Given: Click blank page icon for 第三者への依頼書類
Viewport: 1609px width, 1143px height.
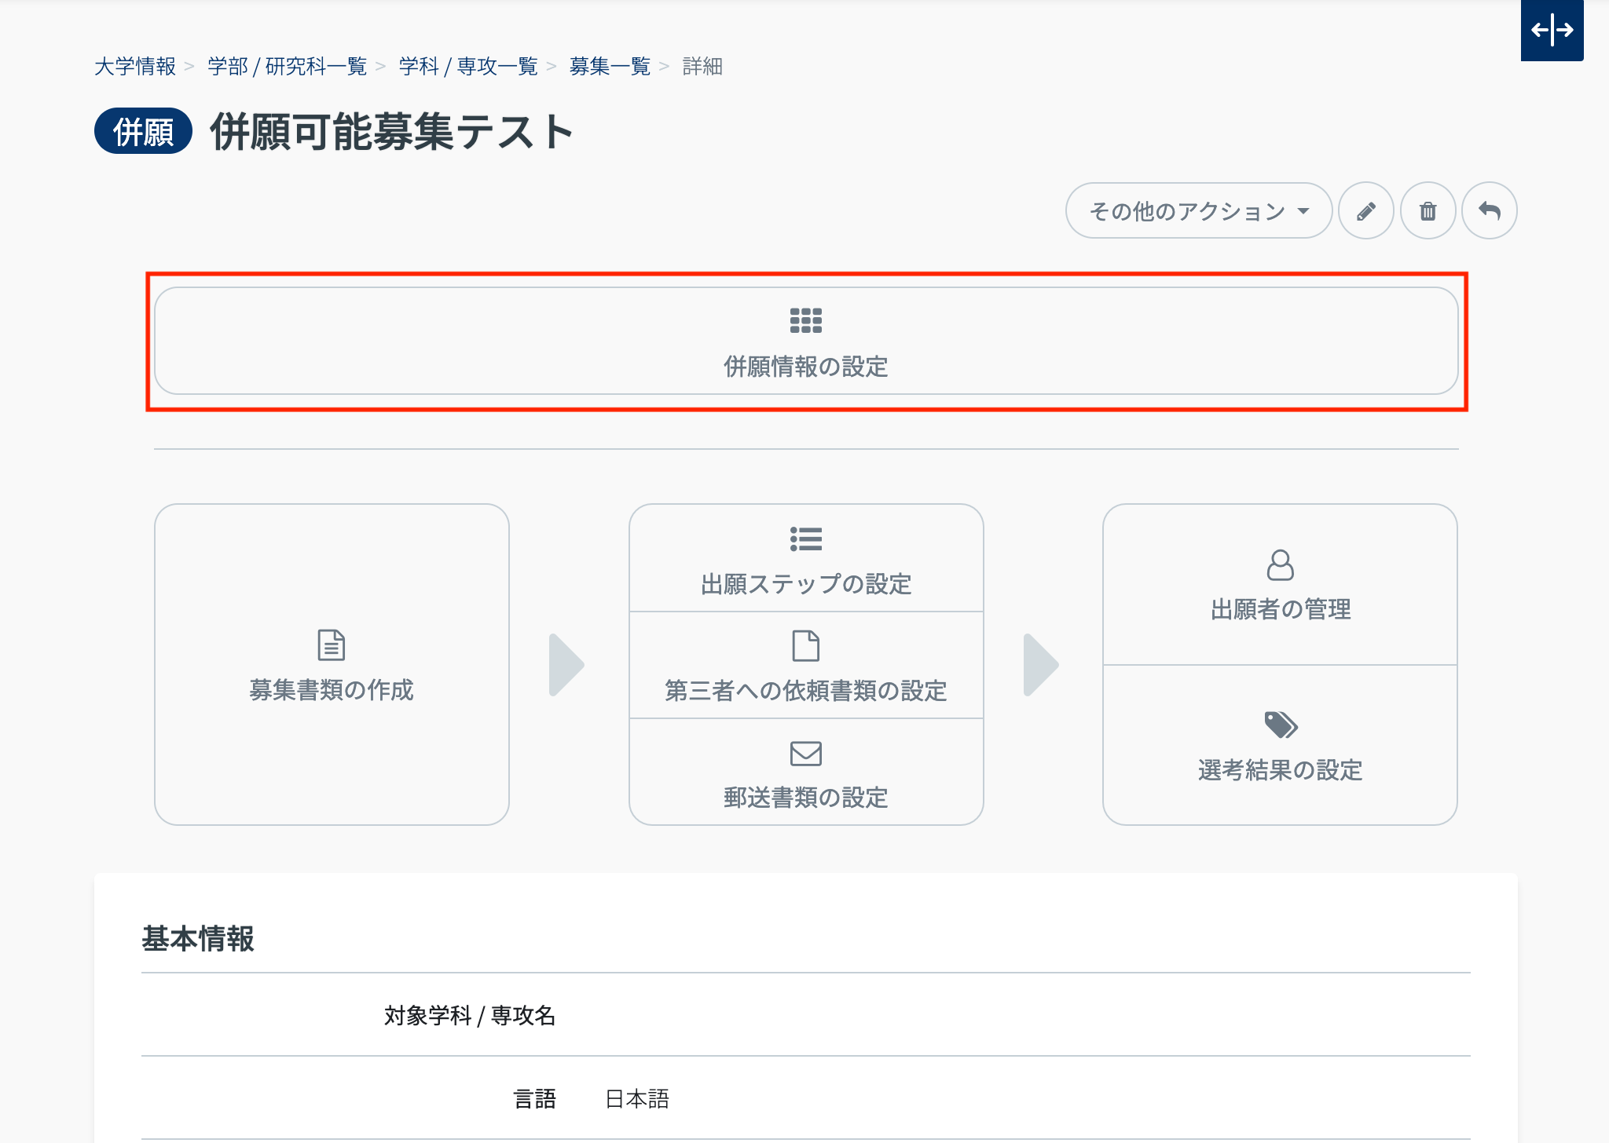Looking at the screenshot, I should pyautogui.click(x=805, y=646).
